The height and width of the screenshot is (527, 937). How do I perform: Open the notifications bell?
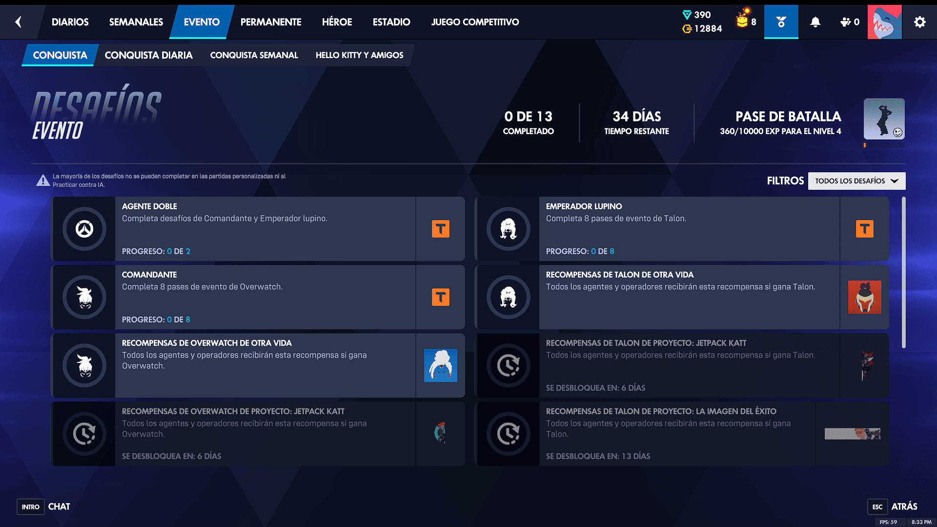coord(815,22)
